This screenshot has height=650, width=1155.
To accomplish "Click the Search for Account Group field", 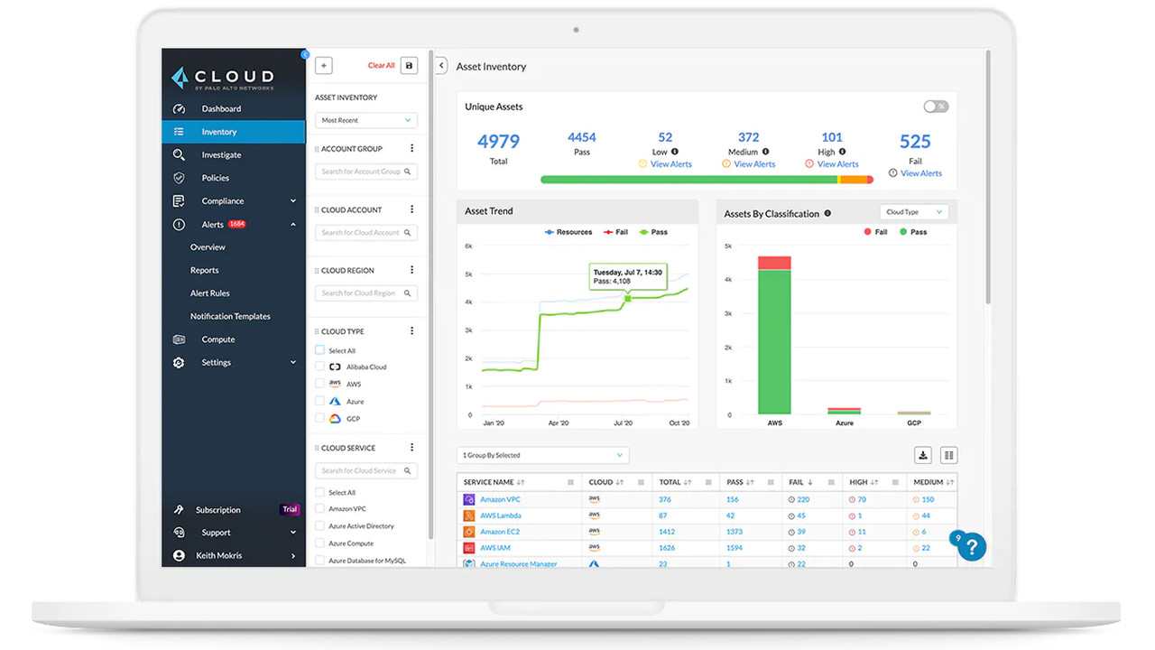I will pos(366,172).
